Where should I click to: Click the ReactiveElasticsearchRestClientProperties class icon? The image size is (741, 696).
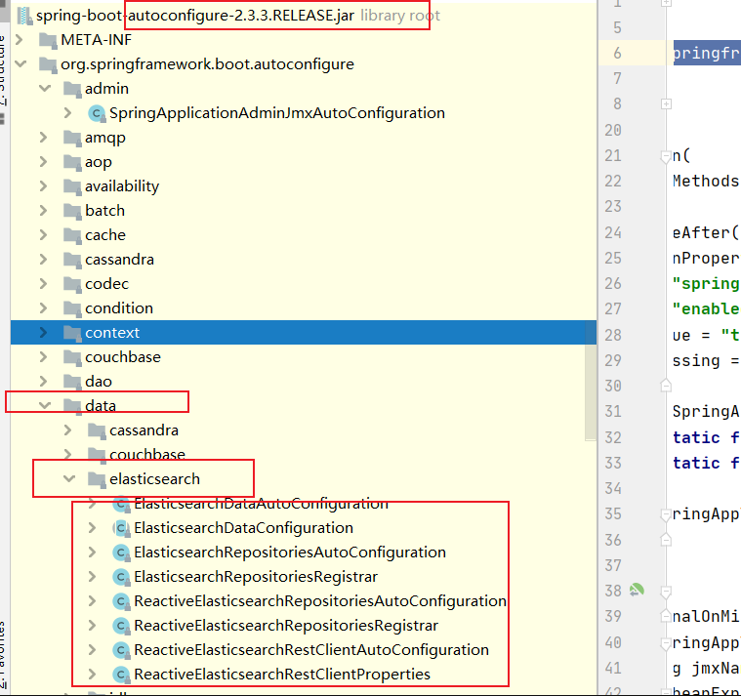(x=121, y=675)
